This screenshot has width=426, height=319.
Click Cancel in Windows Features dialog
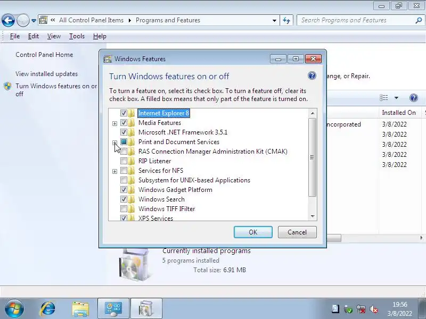tap(297, 232)
